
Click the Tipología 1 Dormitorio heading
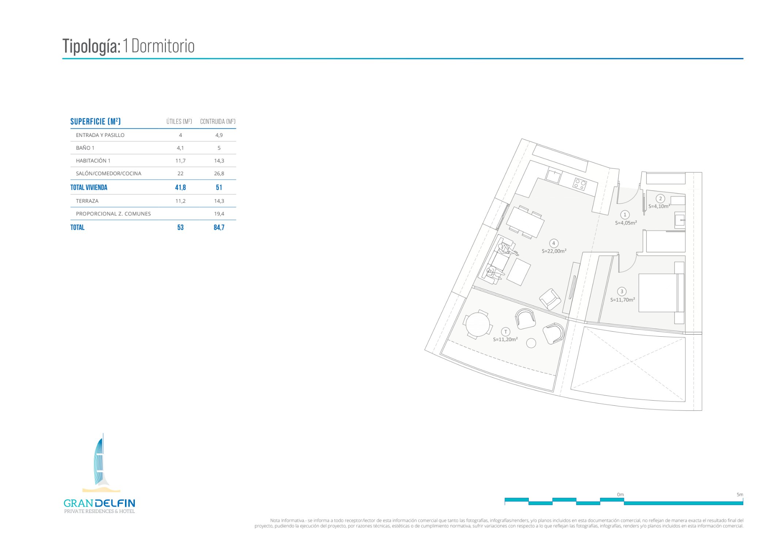pos(129,46)
